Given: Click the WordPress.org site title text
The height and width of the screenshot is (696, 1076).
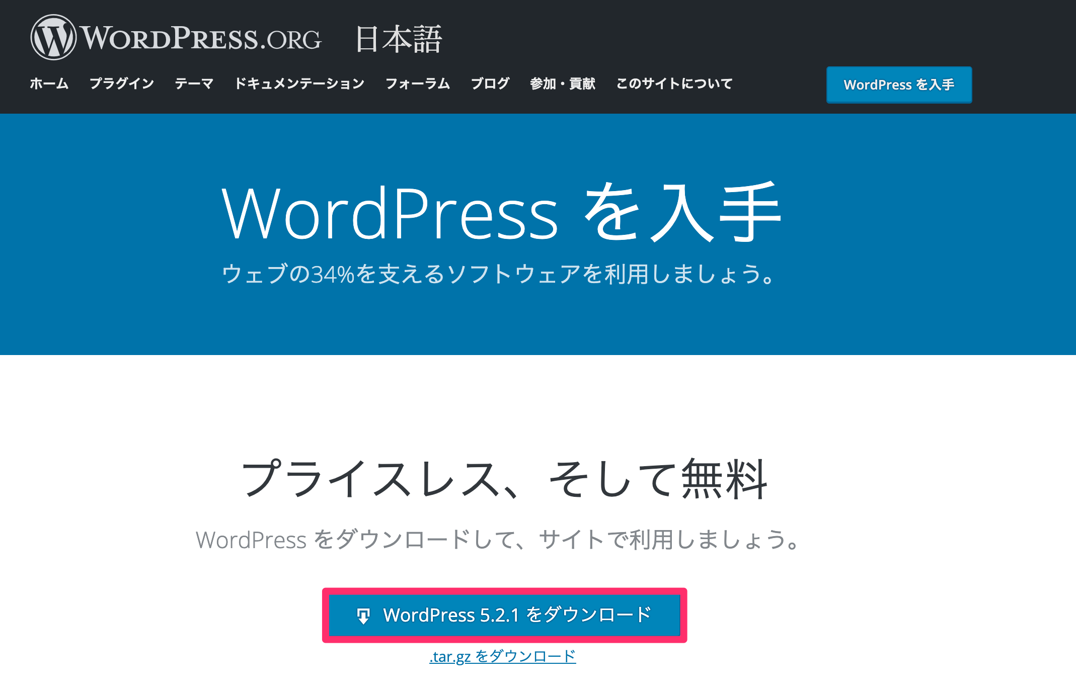Looking at the screenshot, I should point(201,38).
